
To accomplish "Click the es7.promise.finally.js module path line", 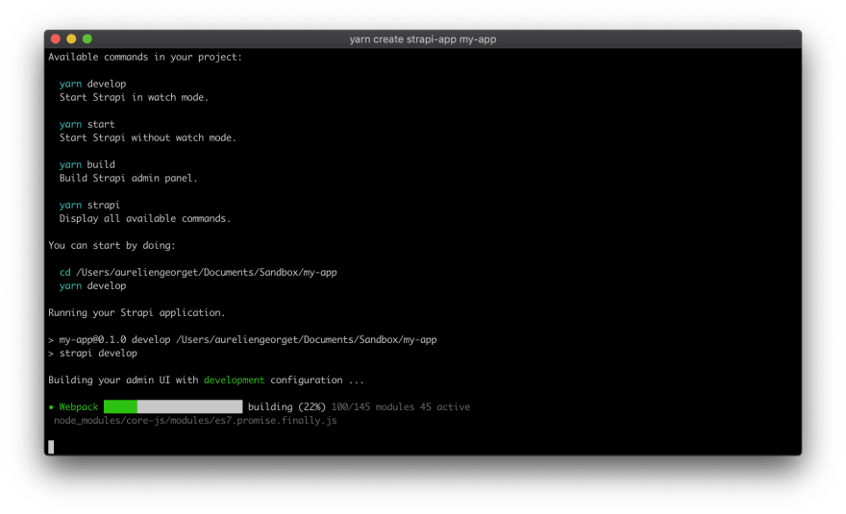I will (x=195, y=421).
